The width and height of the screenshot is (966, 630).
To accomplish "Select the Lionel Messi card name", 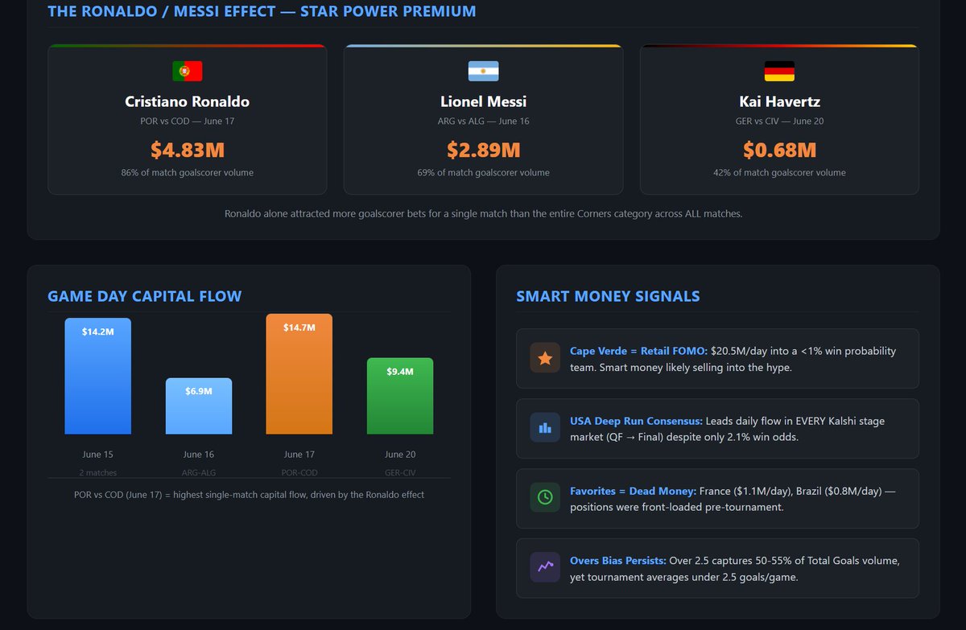I will click(x=483, y=101).
